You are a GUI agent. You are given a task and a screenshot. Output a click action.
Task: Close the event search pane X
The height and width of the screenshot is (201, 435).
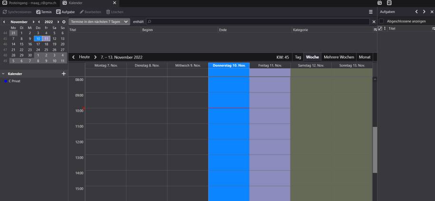click(374, 22)
